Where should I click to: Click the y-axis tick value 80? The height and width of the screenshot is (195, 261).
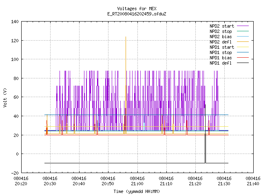click(x=16, y=78)
